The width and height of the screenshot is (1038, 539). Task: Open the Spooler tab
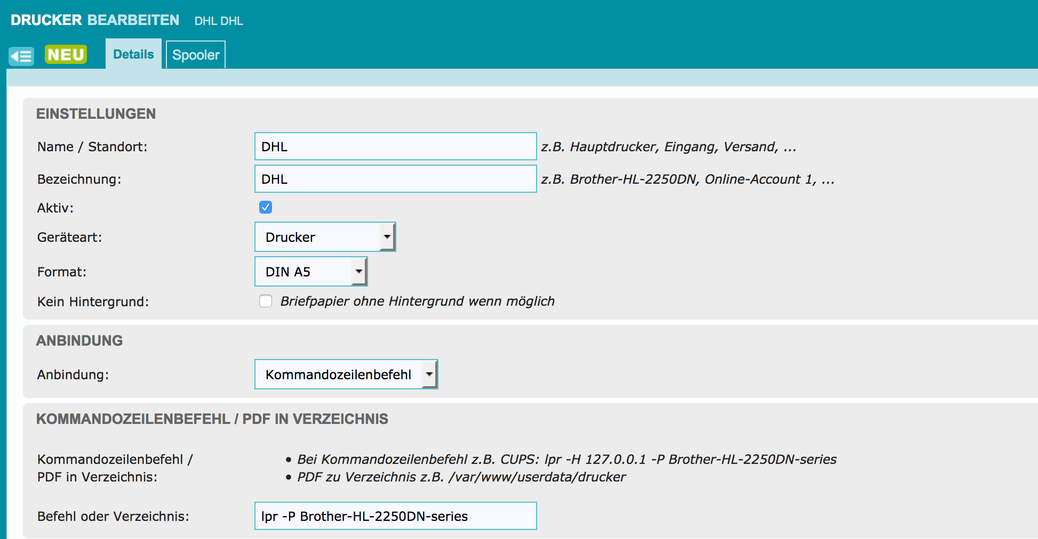point(196,55)
